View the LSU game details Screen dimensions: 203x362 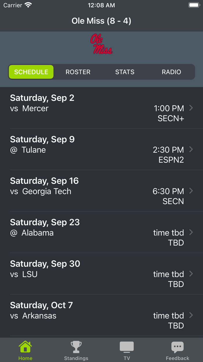[101, 274]
